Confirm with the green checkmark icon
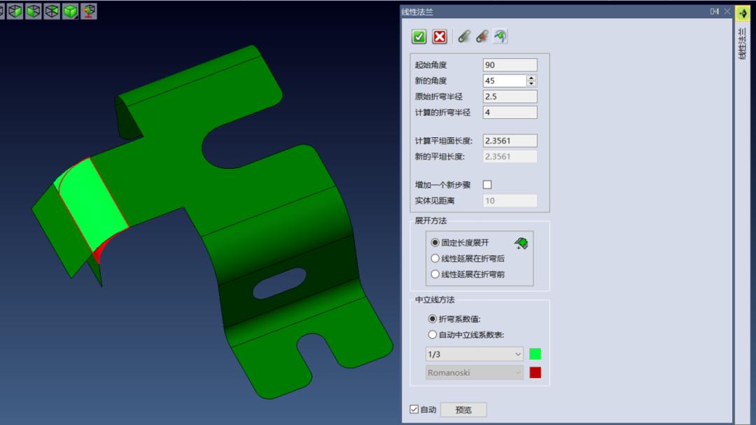The width and height of the screenshot is (756, 425). click(419, 36)
